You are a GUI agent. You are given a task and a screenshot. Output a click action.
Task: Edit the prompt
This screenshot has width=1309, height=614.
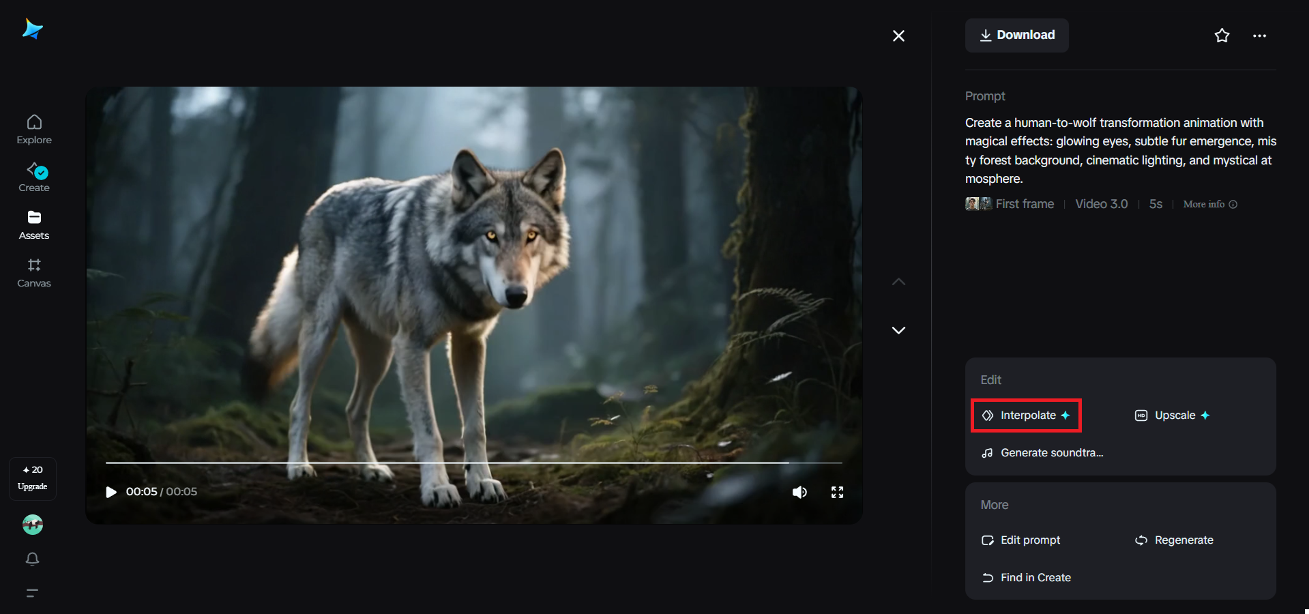(1020, 540)
